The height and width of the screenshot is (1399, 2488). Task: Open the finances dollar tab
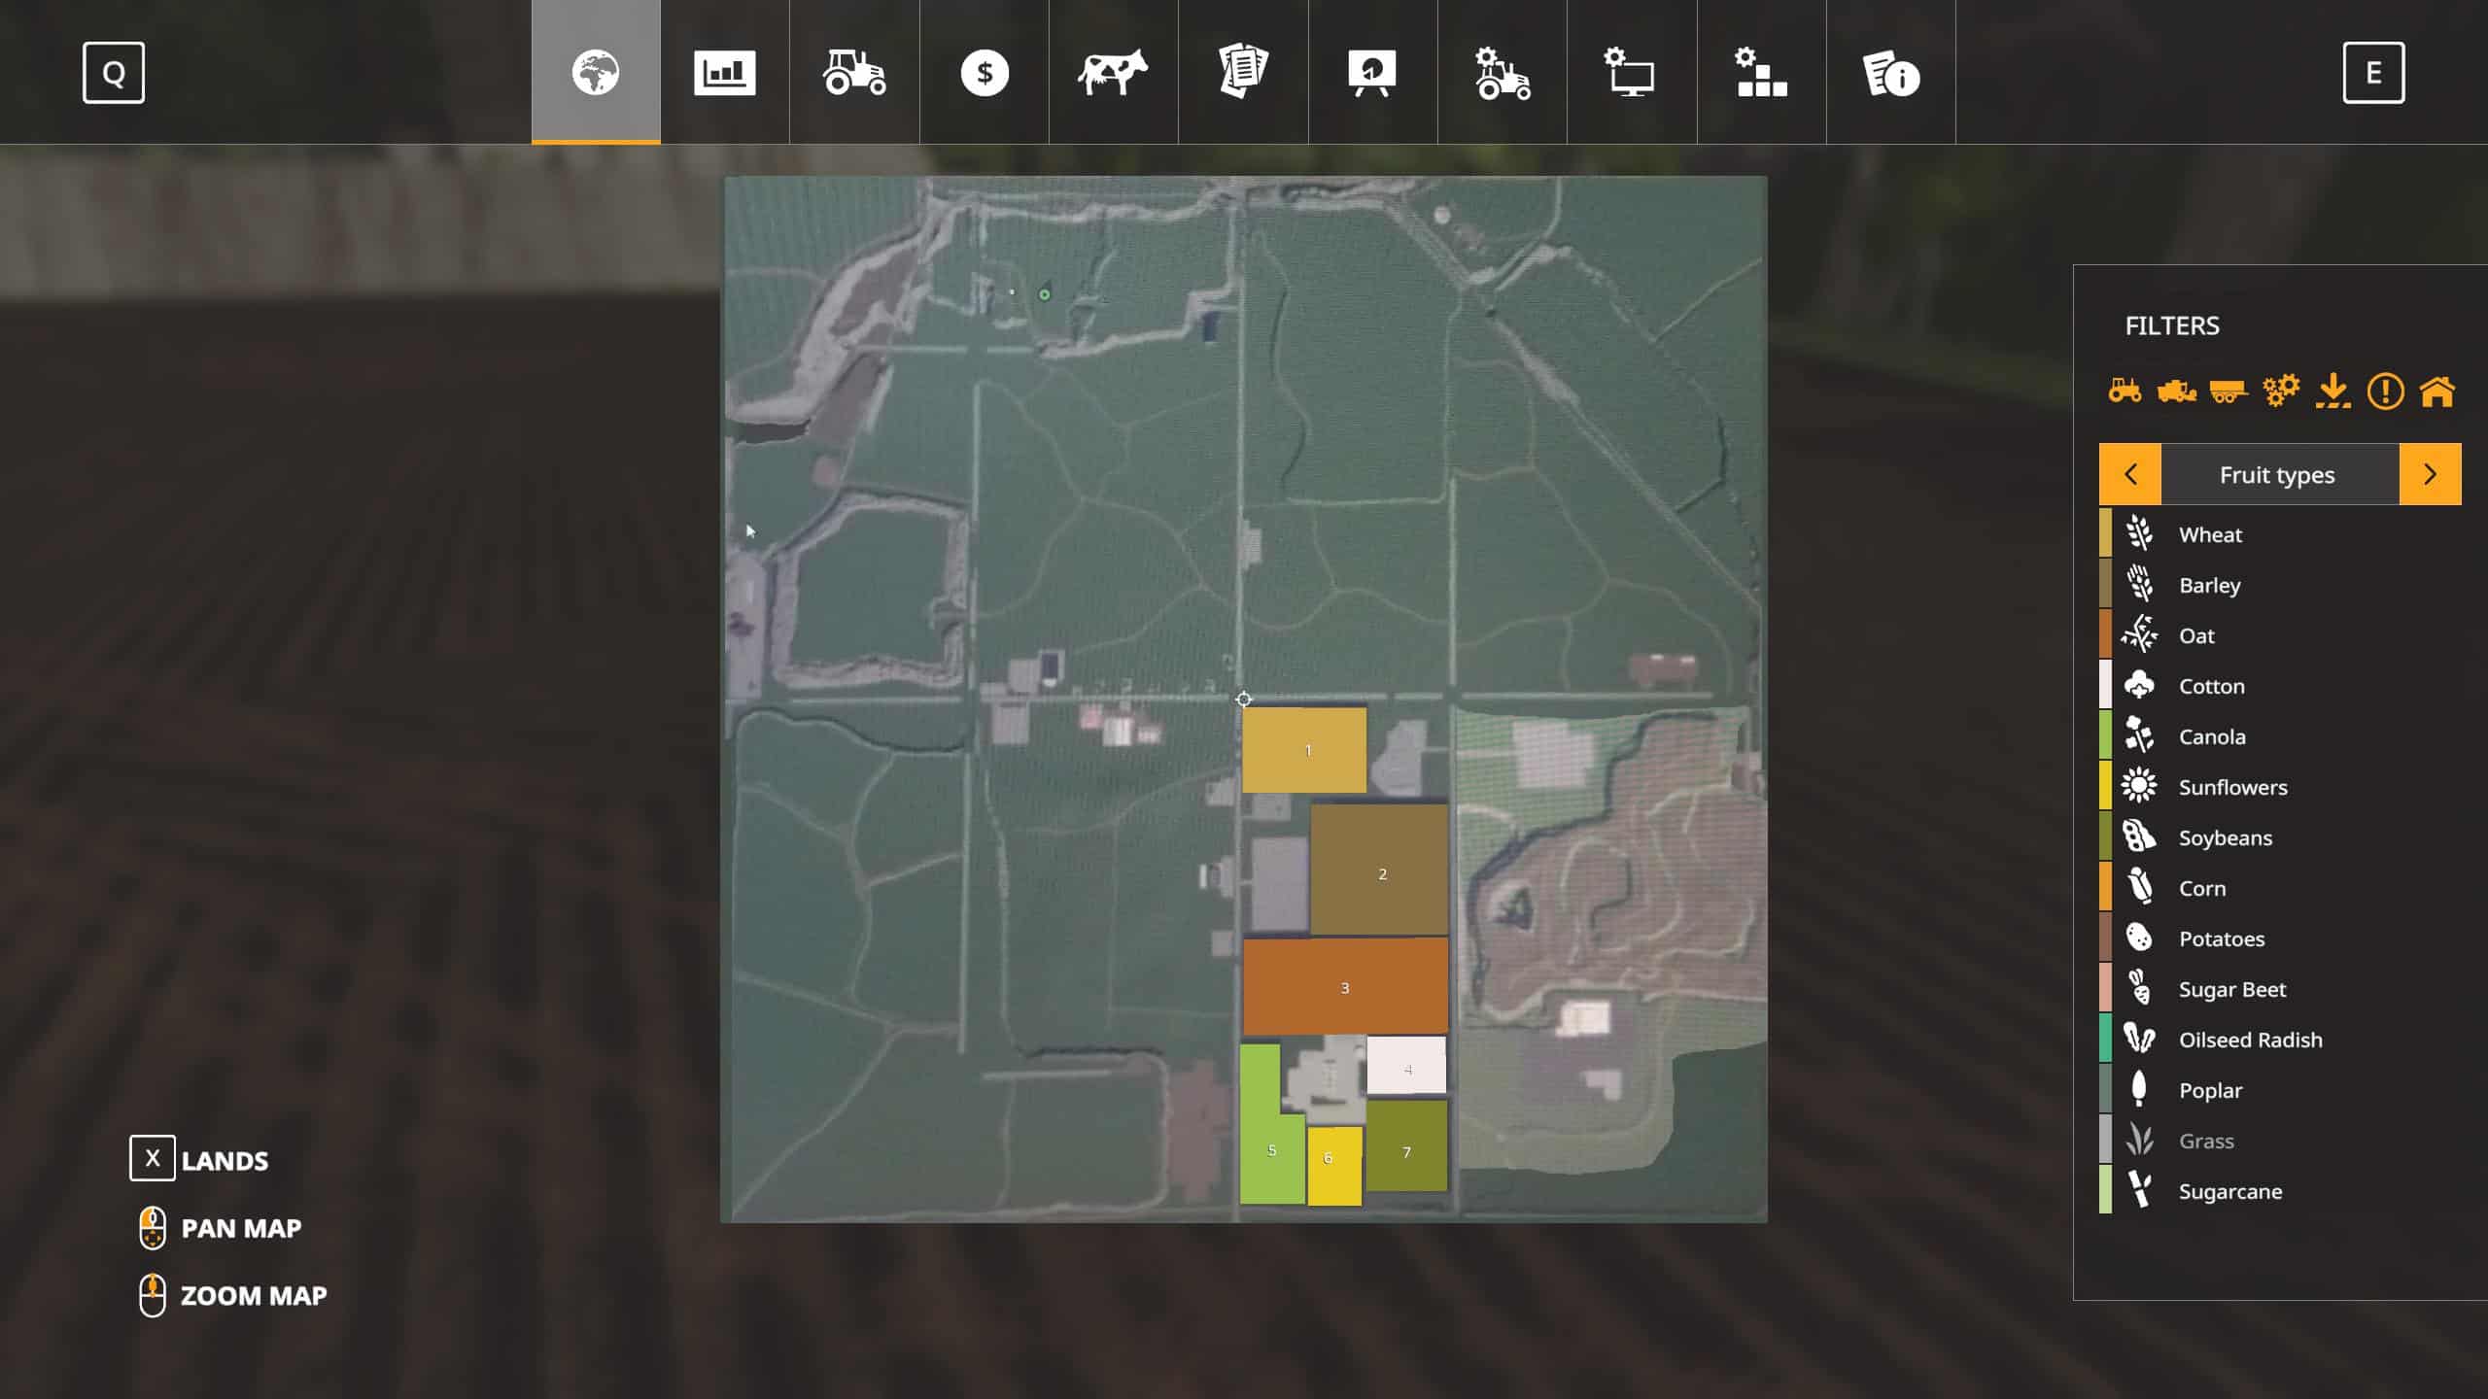tap(984, 73)
